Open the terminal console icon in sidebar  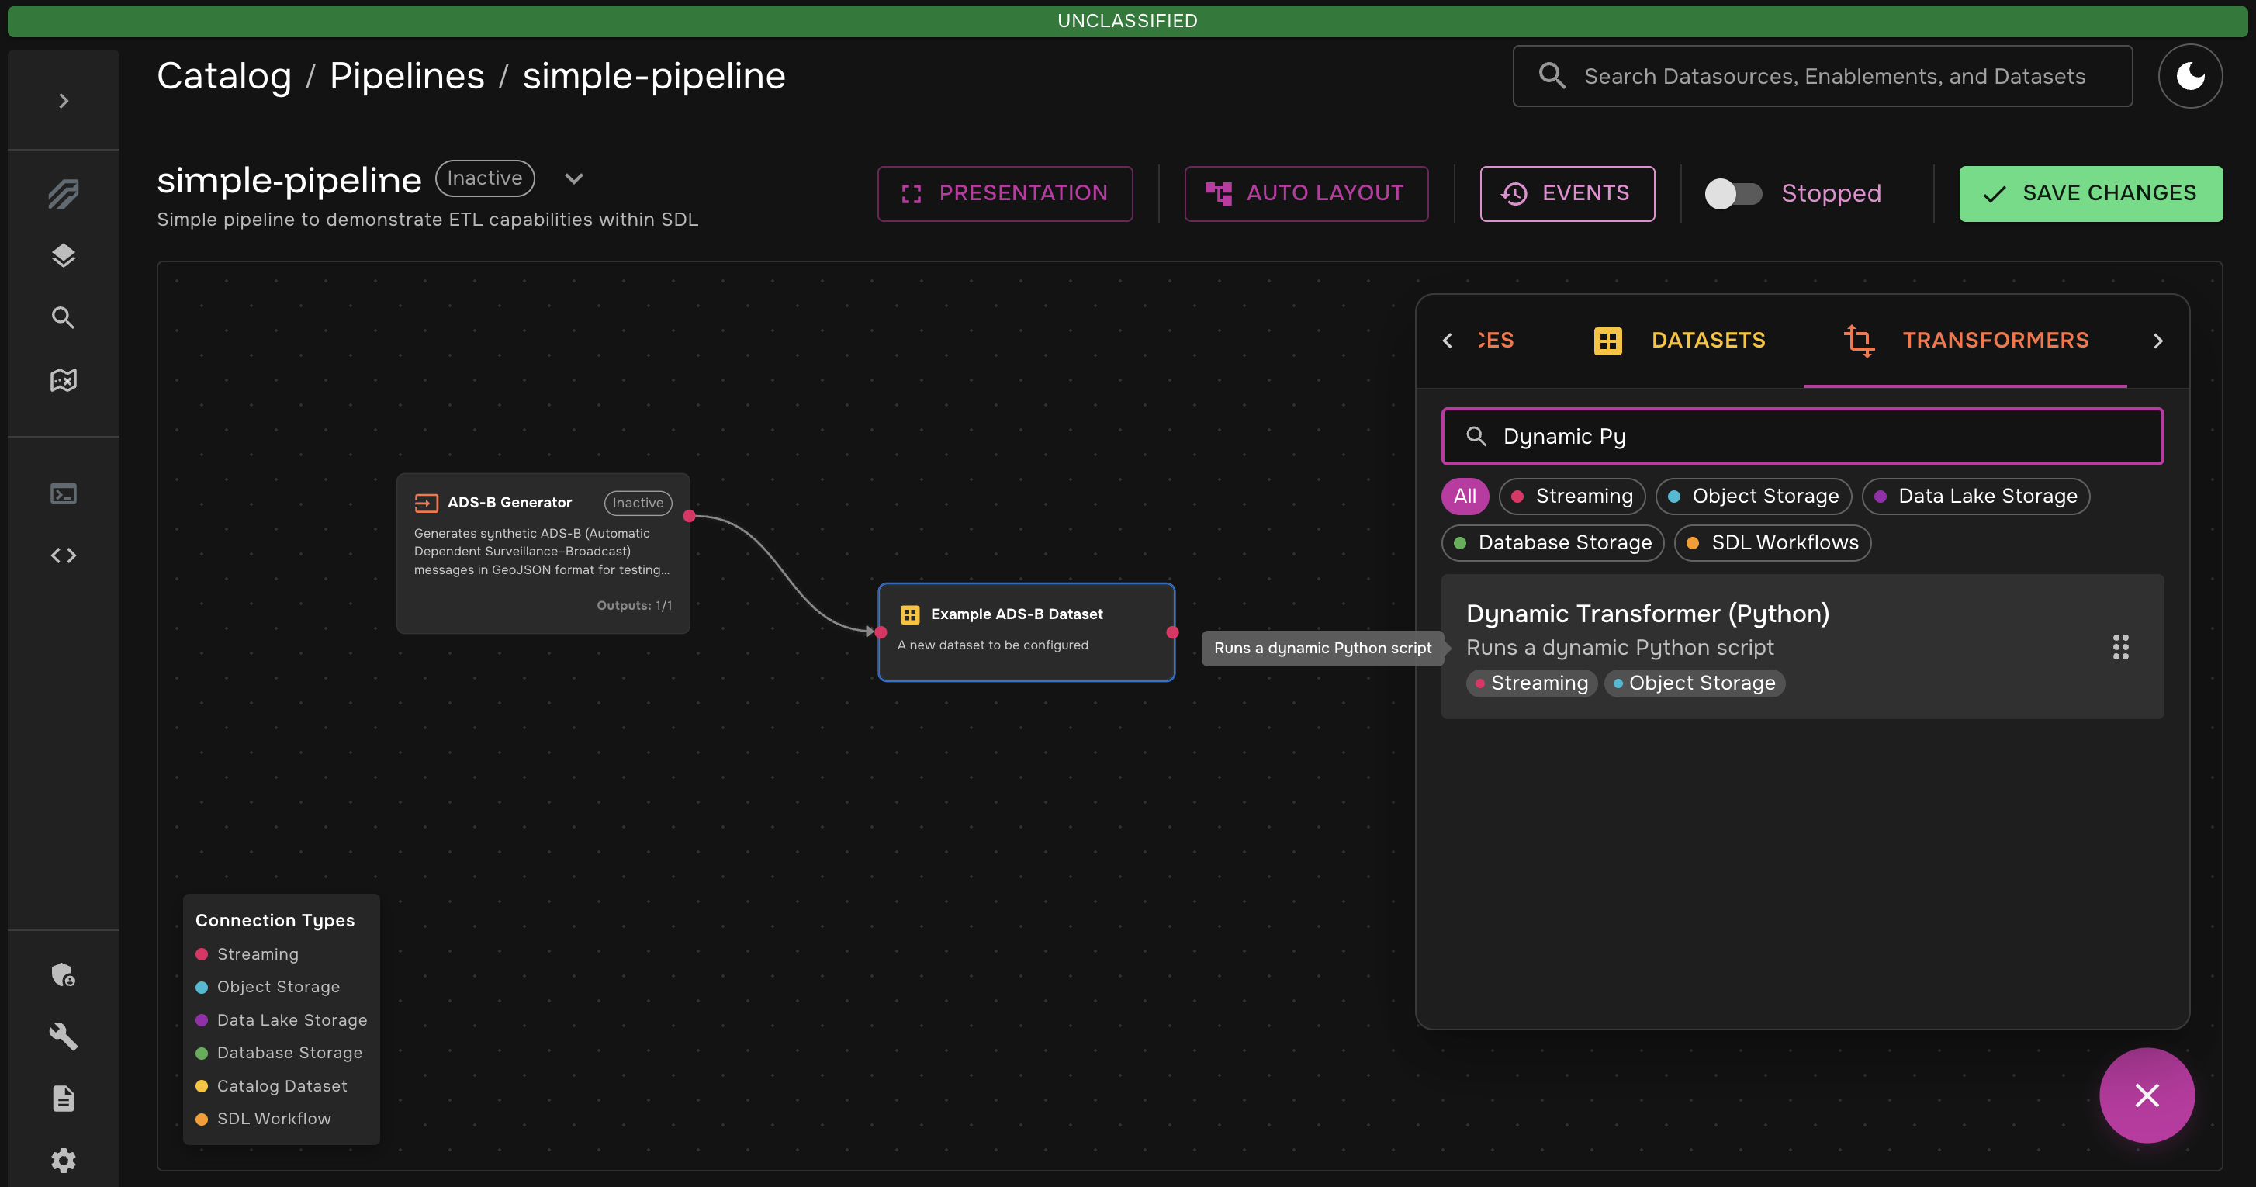coord(63,494)
